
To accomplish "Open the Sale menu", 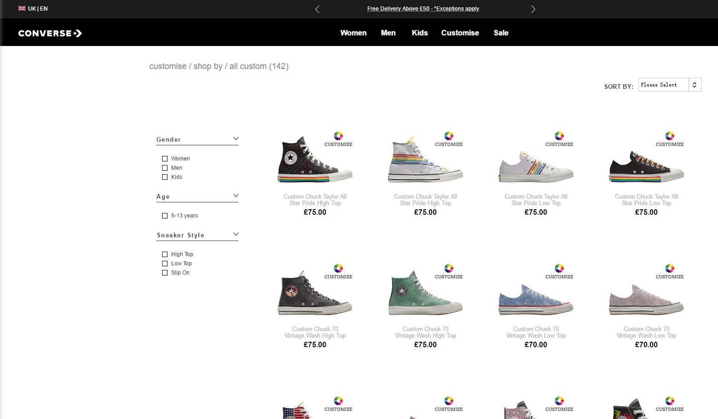I will 501,33.
